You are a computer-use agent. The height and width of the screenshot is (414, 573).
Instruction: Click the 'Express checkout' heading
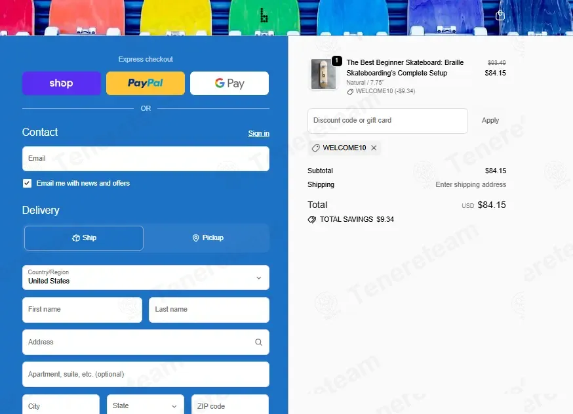point(146,59)
